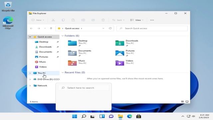Go back with the left arrow
The image size is (213, 120).
click(31, 28)
